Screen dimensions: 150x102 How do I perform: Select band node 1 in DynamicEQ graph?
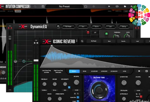pos(24,61)
